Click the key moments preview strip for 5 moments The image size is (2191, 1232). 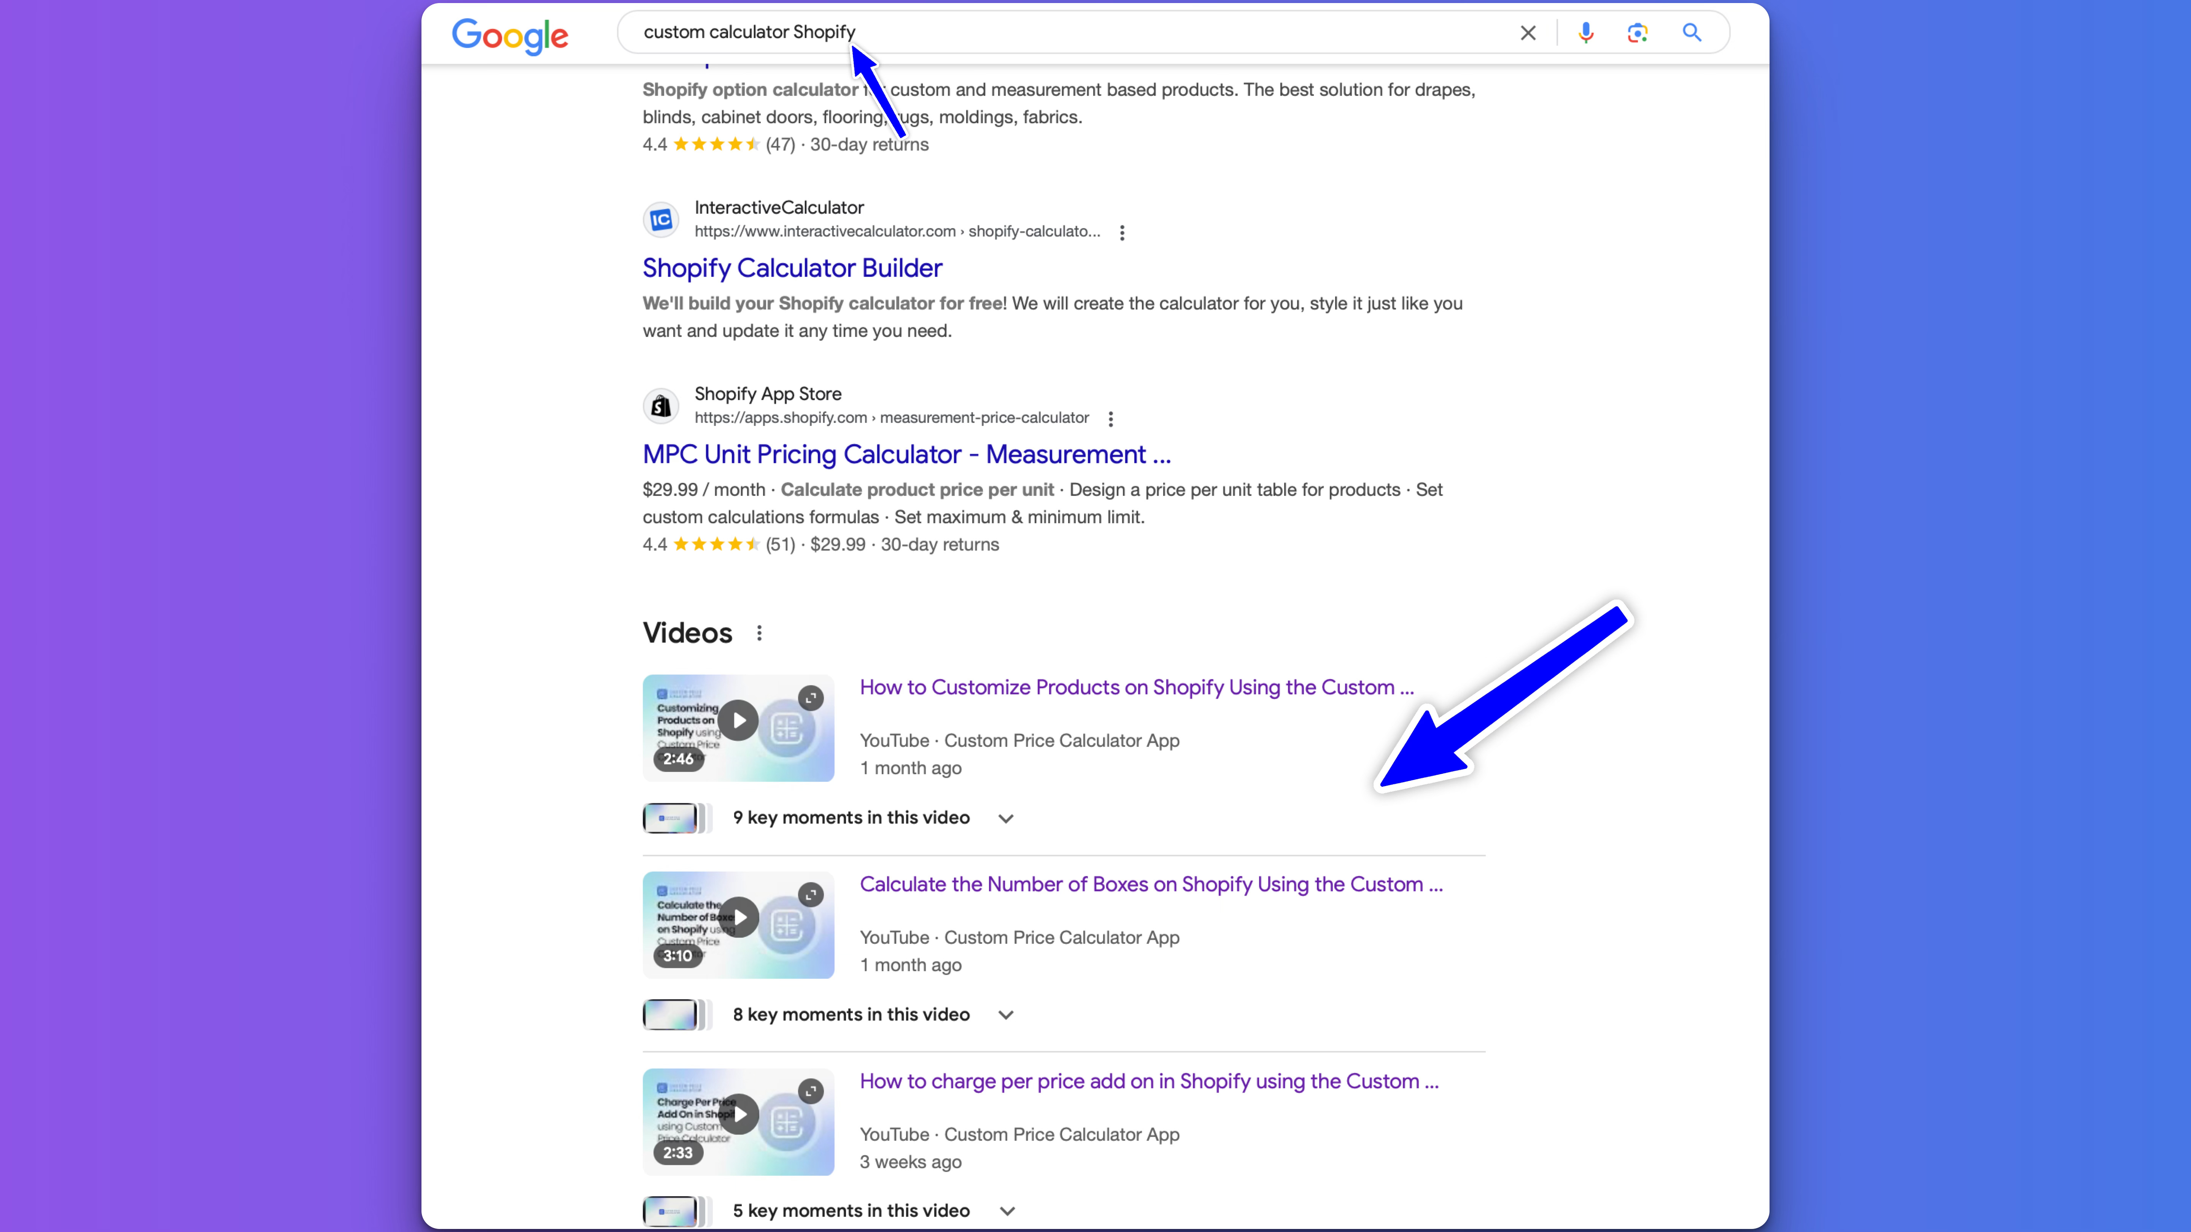pos(677,1211)
